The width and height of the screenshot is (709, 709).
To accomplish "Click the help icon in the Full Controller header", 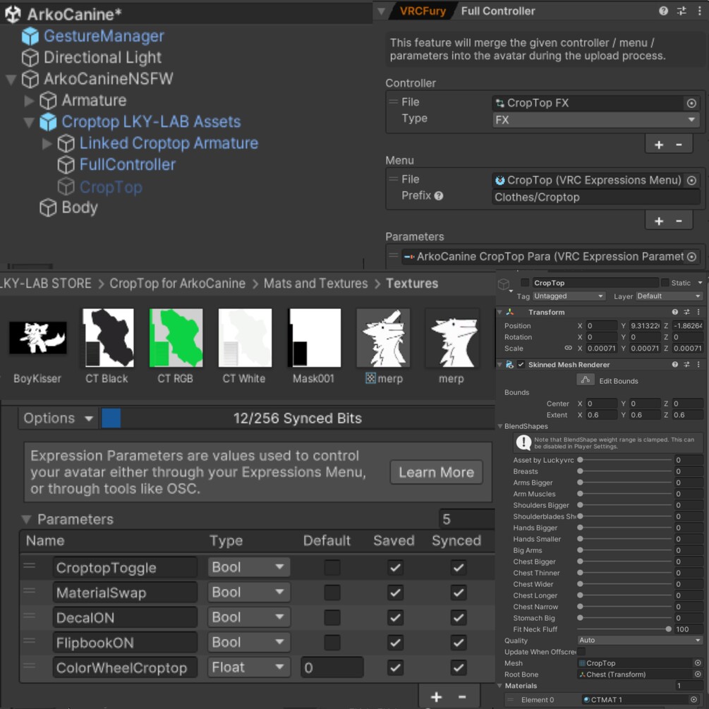I will 663,11.
